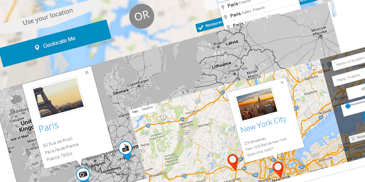Click the Geolocate Me button
This screenshot has height=182, width=365.
[x=56, y=43]
